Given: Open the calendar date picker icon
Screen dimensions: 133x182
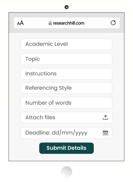Looking at the screenshot, I should click(105, 133).
